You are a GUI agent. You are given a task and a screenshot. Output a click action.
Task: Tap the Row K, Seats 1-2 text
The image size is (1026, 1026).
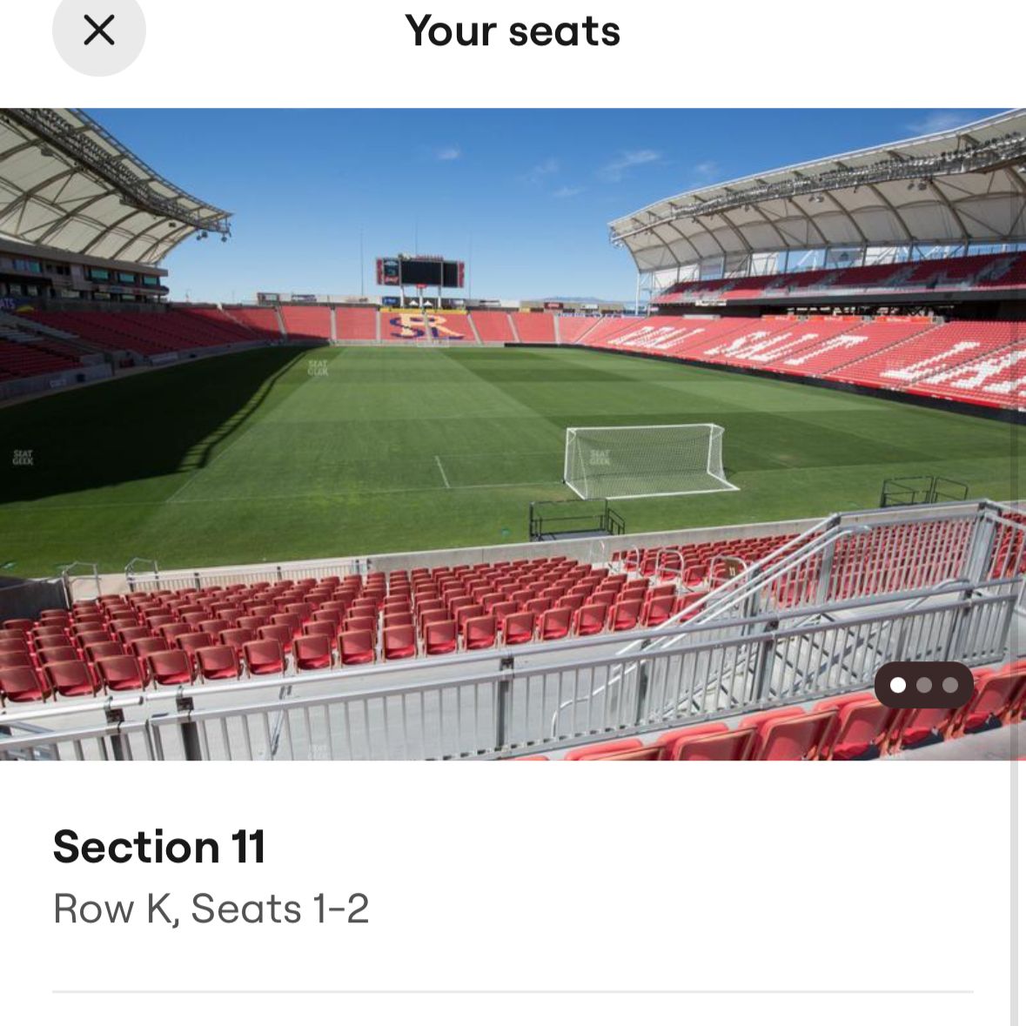click(211, 909)
